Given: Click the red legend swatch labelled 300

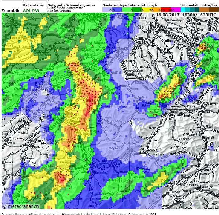Looking at the screenshot, I should pos(166,10).
